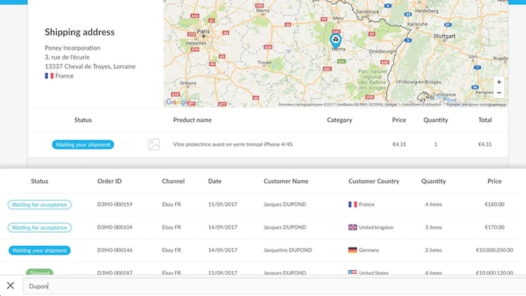Click the product image placeholder icon
The height and width of the screenshot is (296, 526).
click(x=154, y=145)
